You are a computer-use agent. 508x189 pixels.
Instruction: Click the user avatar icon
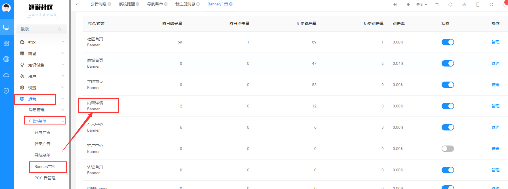tap(6, 8)
